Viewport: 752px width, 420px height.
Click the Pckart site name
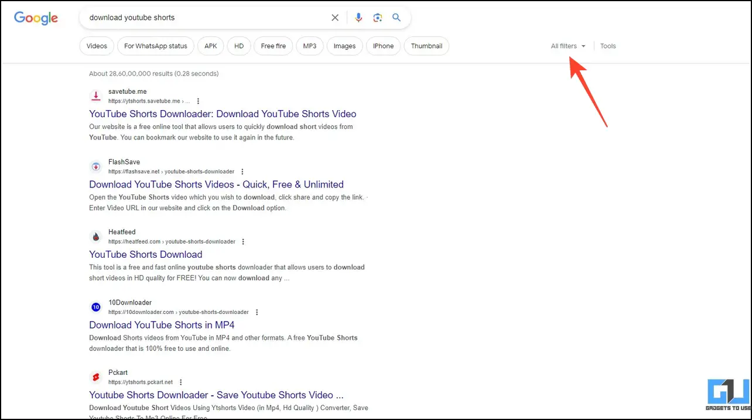point(118,373)
